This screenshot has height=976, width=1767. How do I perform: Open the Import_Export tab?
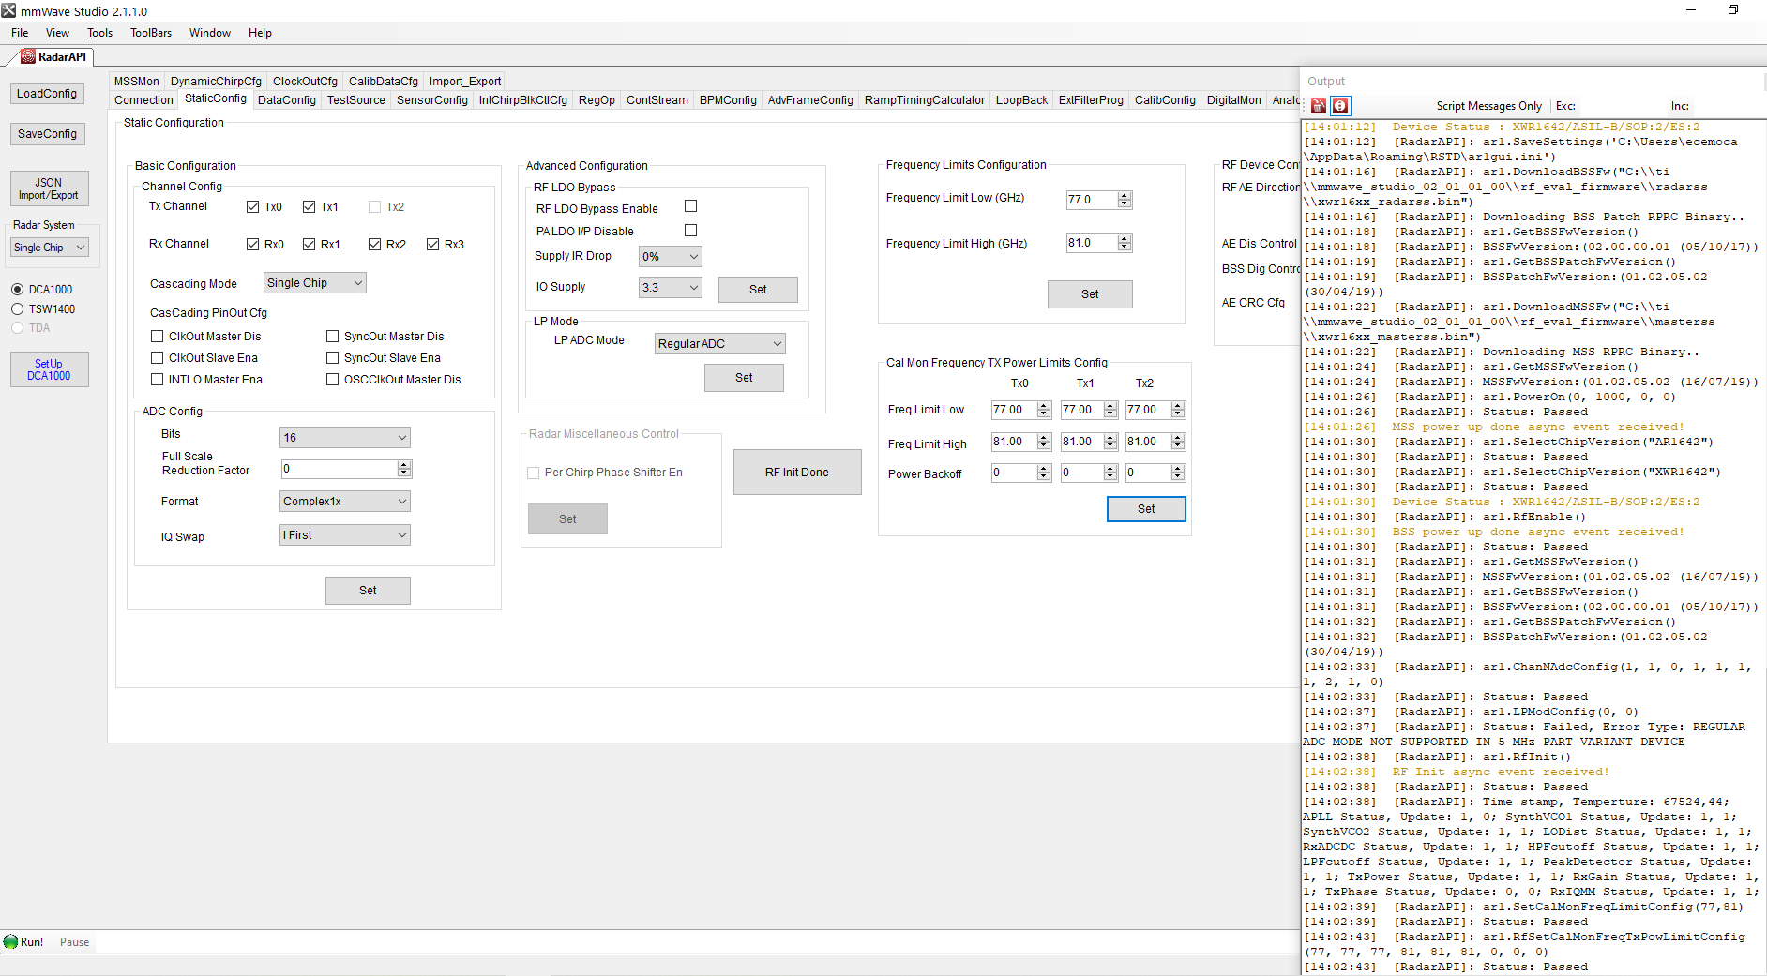pyautogui.click(x=465, y=81)
